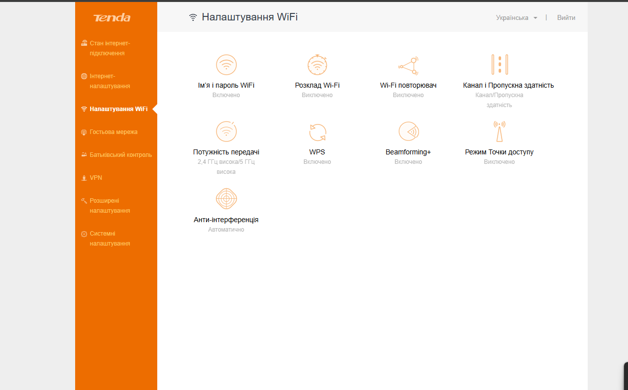Open Батьківський контроль menu item
The height and width of the screenshot is (390, 628).
tap(121, 155)
